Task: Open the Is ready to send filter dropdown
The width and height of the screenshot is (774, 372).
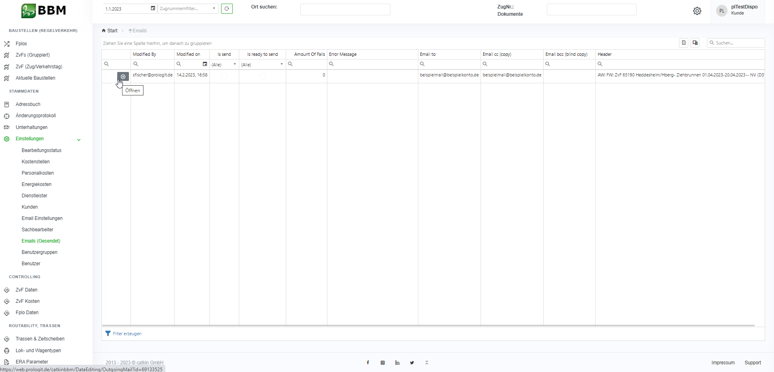Action: point(281,64)
